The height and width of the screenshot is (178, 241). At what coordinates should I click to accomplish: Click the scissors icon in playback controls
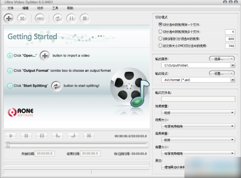pos(89,136)
